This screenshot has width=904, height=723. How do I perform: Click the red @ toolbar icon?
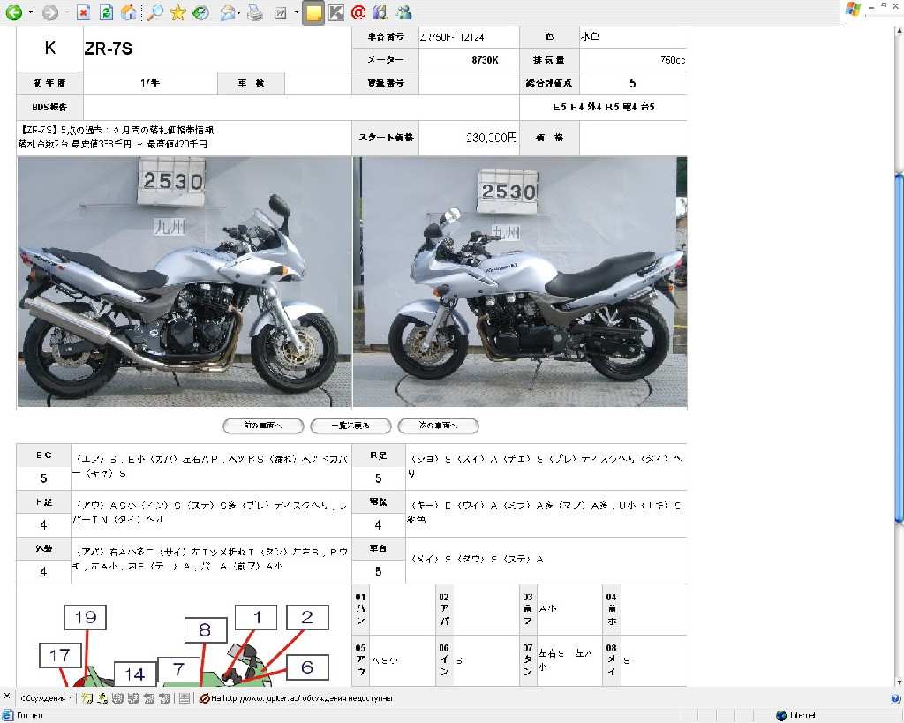tap(358, 12)
